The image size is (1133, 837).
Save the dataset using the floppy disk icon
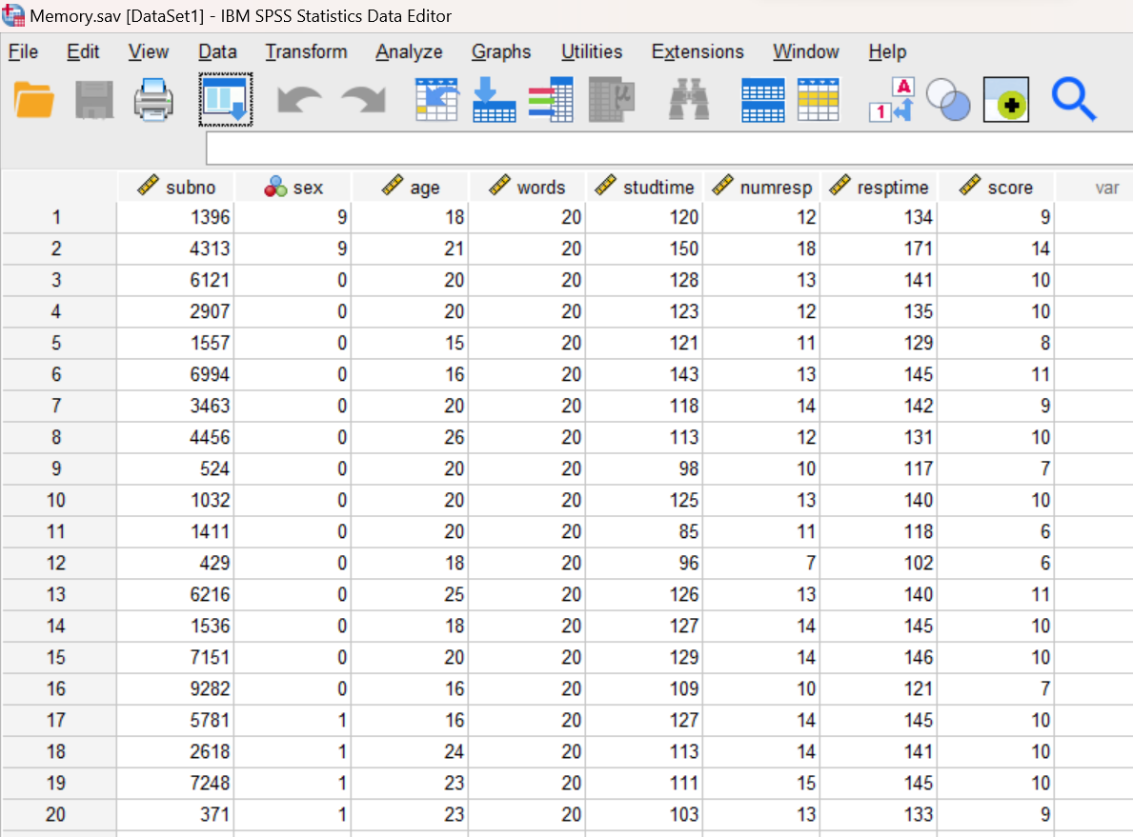click(x=94, y=100)
